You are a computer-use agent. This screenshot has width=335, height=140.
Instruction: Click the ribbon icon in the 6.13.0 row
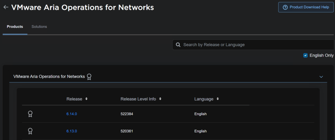click(30, 131)
